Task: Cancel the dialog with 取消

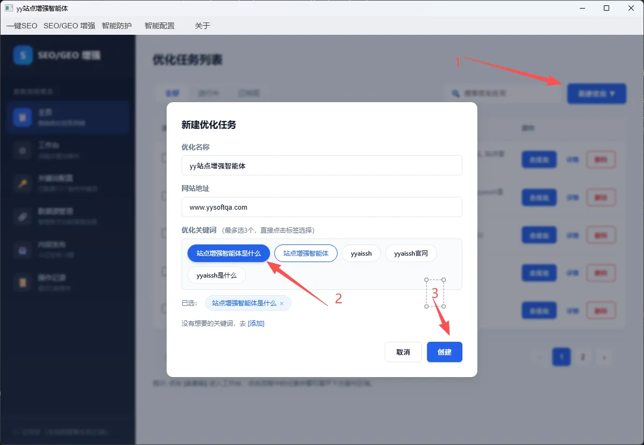Action: (x=403, y=352)
